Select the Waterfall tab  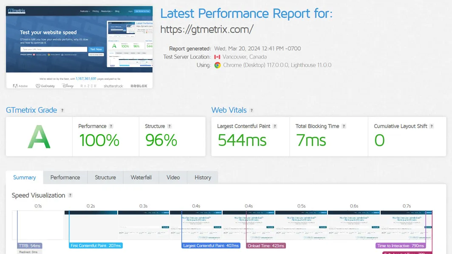(141, 178)
